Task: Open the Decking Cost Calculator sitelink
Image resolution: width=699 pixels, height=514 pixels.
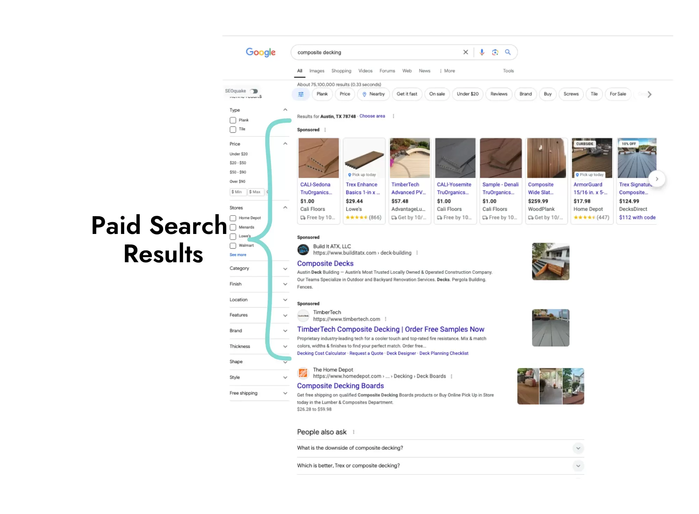Action: pyautogui.click(x=322, y=353)
